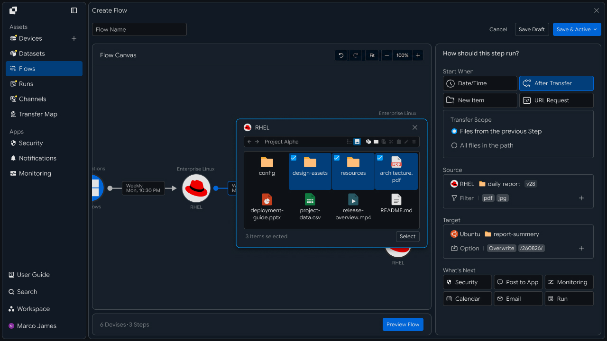Viewport: 607px width, 341px height.
Task: Go back in RHEL file browser
Action: 249,142
